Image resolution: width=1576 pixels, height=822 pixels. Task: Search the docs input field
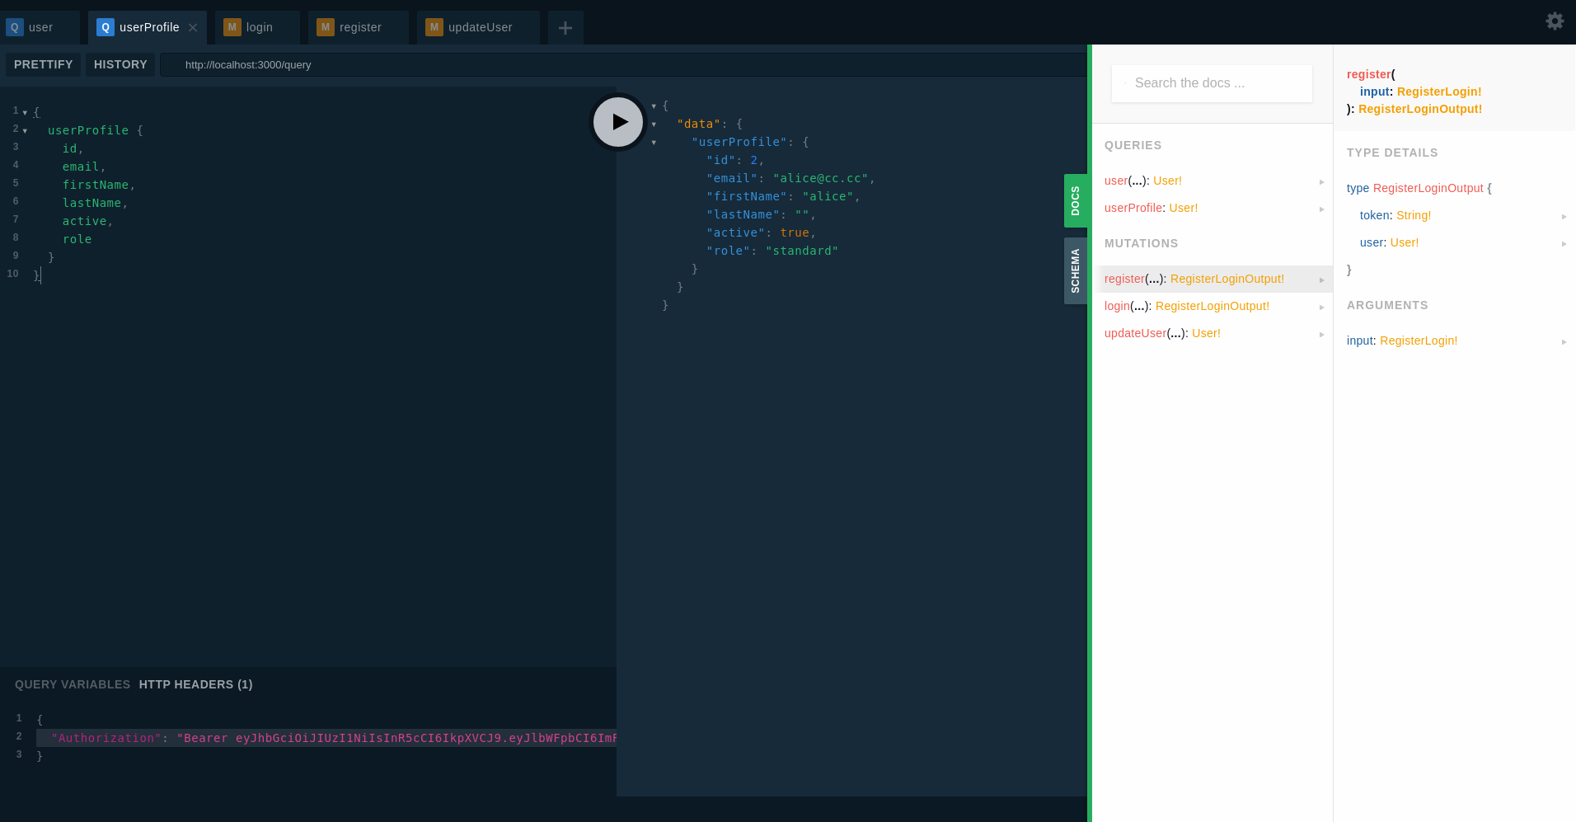tap(1212, 83)
